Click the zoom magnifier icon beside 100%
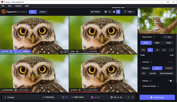 (x=125, y=12)
